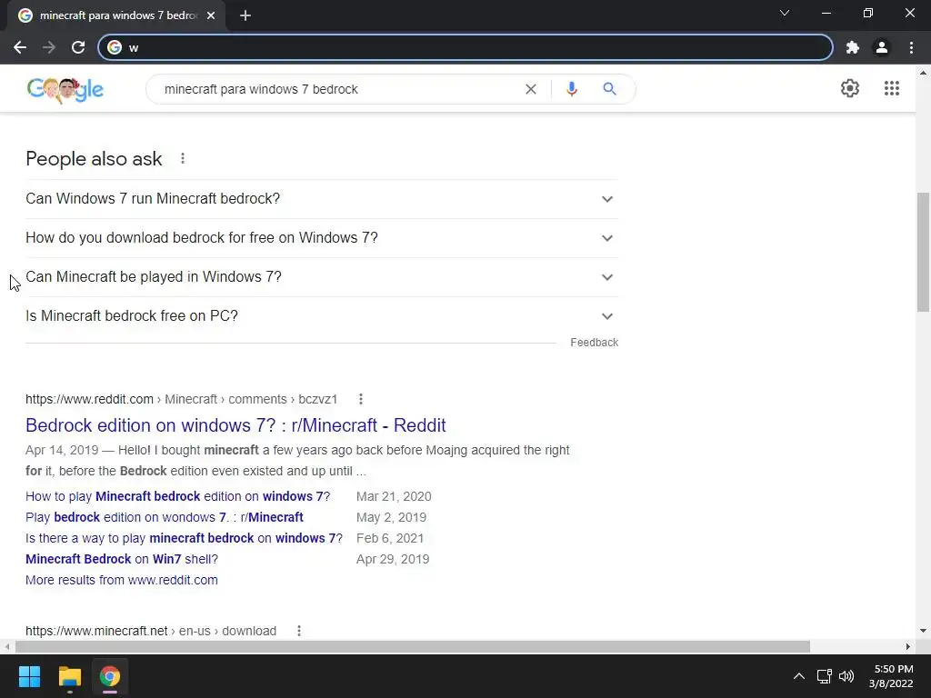This screenshot has width=931, height=698.
Task: Close the minecraft para windows 7 tab
Action: (211, 15)
